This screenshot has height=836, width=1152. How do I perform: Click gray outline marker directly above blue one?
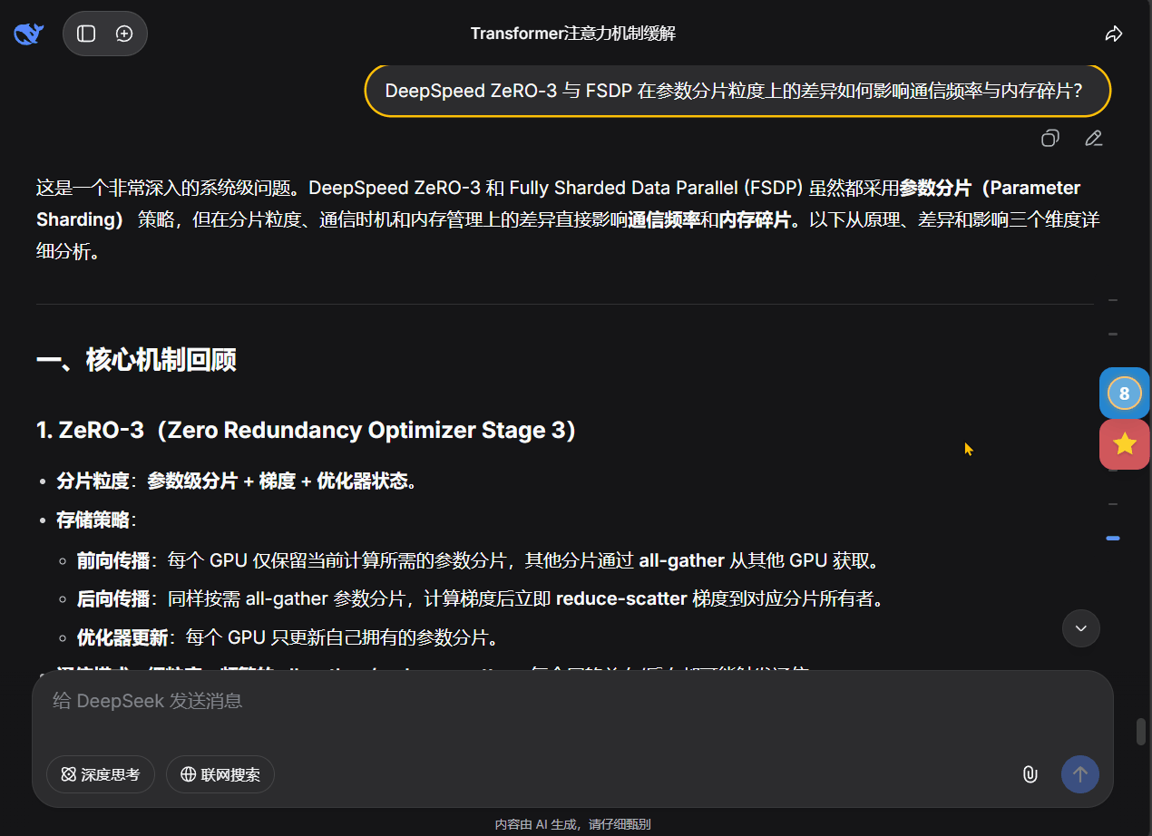(1113, 504)
